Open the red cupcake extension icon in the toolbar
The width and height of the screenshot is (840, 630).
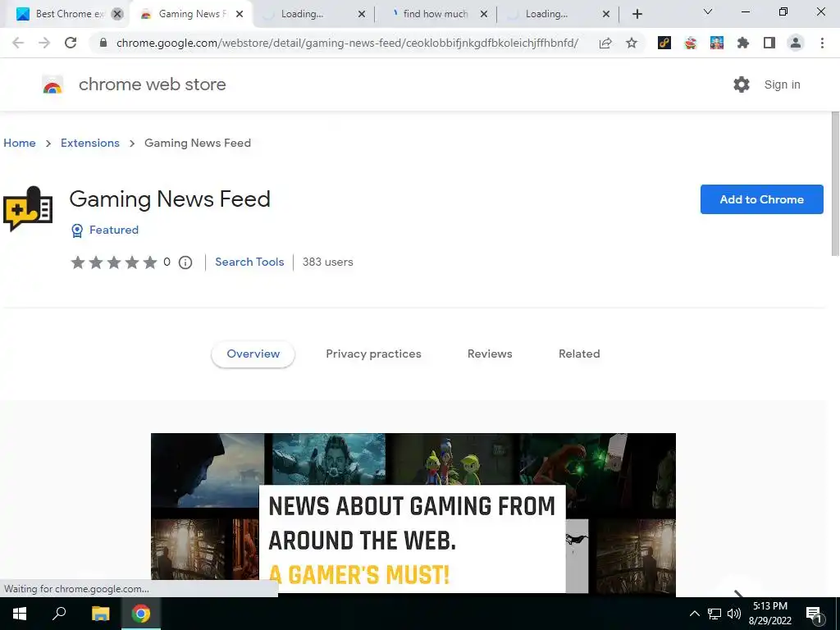pyautogui.click(x=691, y=43)
